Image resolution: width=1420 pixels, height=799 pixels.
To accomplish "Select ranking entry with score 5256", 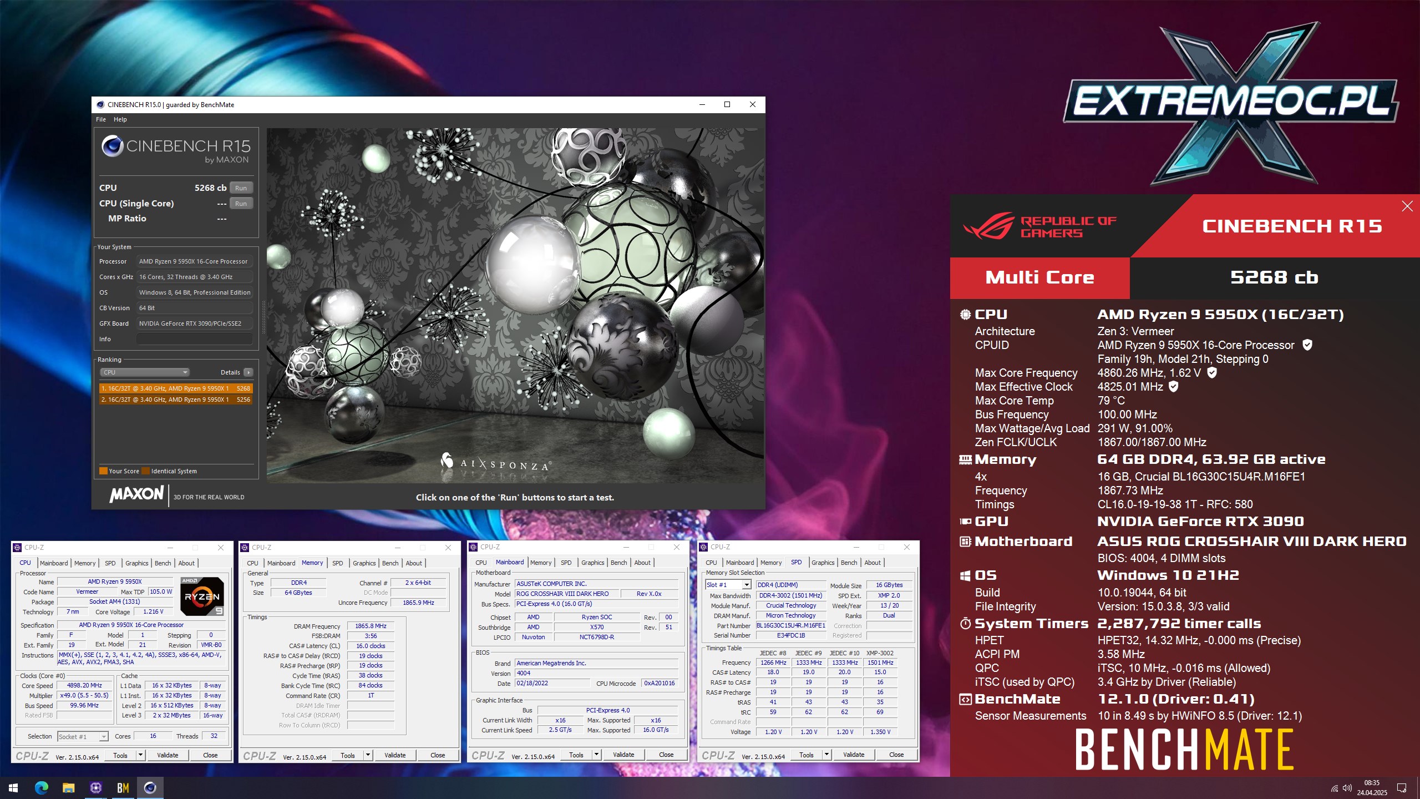I will tap(176, 399).
